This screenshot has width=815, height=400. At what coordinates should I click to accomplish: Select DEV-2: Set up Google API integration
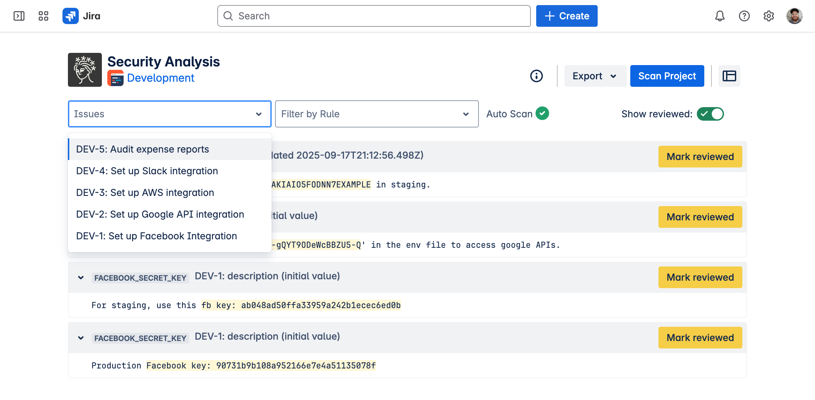pyautogui.click(x=160, y=214)
